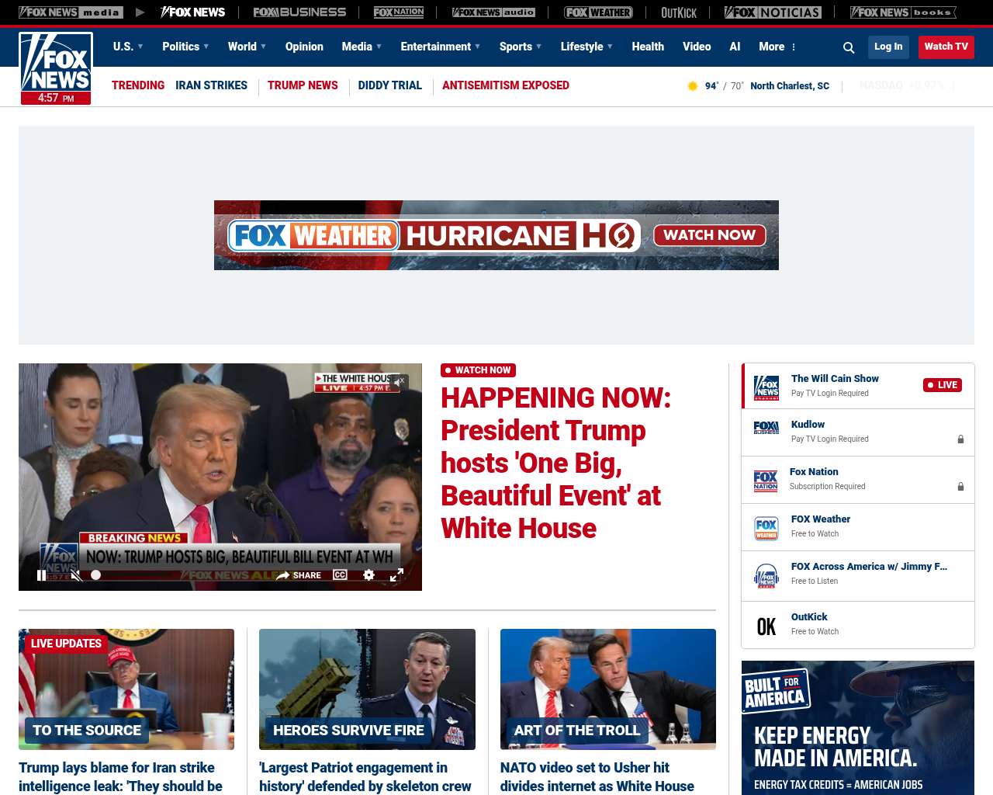993x795 pixels.
Task: Visit Fox Weather from the top bar
Action: tap(598, 12)
